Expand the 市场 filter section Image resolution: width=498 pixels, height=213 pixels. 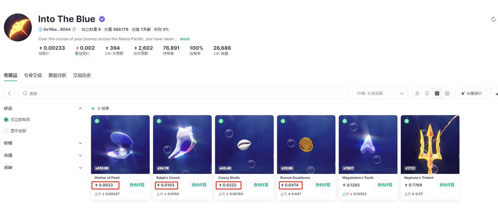click(x=43, y=155)
